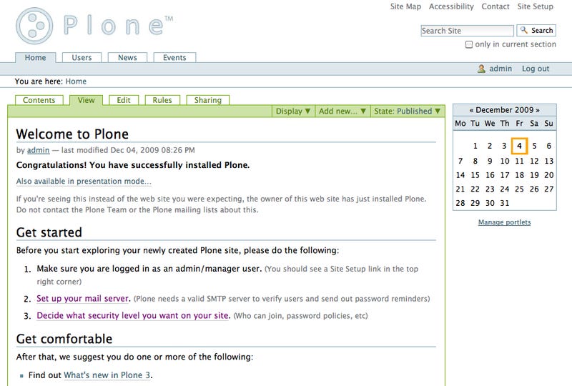Click the Home breadcrumb link
The height and width of the screenshot is (386, 572).
point(76,81)
